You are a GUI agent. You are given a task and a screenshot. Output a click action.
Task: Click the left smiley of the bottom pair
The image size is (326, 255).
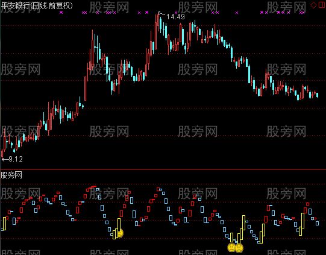click(231, 248)
